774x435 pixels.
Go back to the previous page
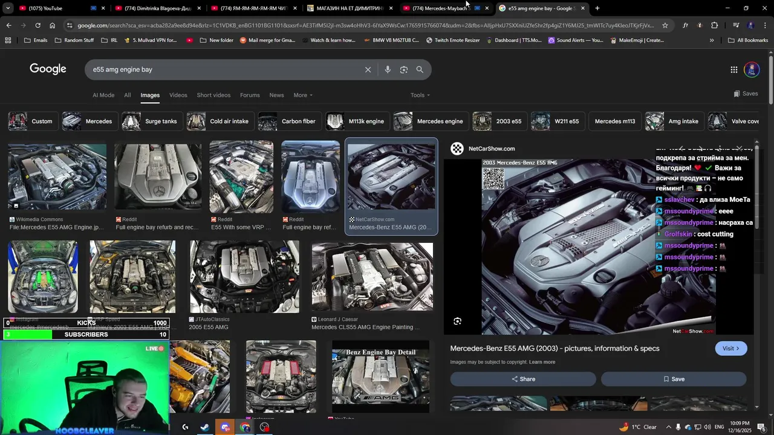(x=8, y=25)
